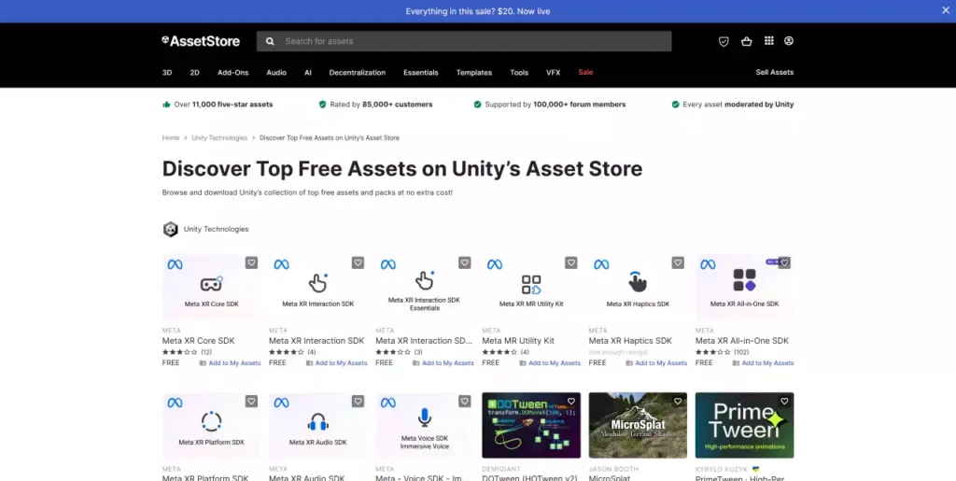Click the AssetStore logo
Image resolution: width=956 pixels, height=481 pixels.
(x=201, y=41)
